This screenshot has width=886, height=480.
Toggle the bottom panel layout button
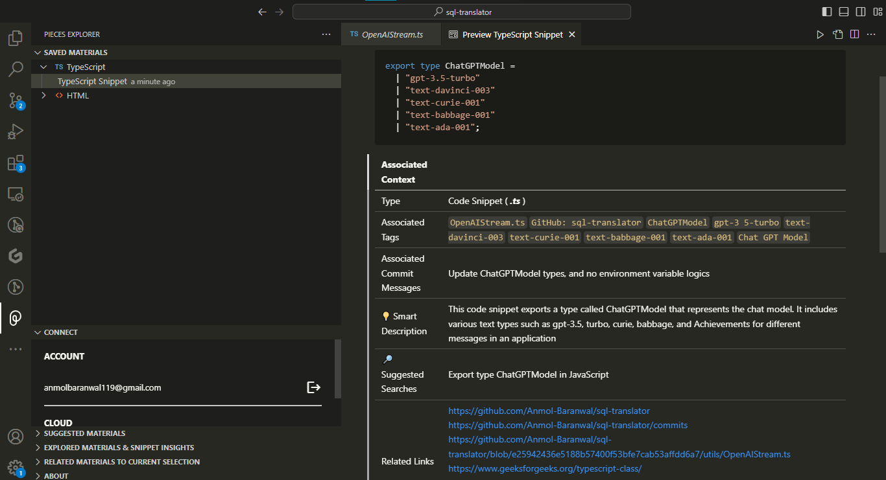[844, 12]
